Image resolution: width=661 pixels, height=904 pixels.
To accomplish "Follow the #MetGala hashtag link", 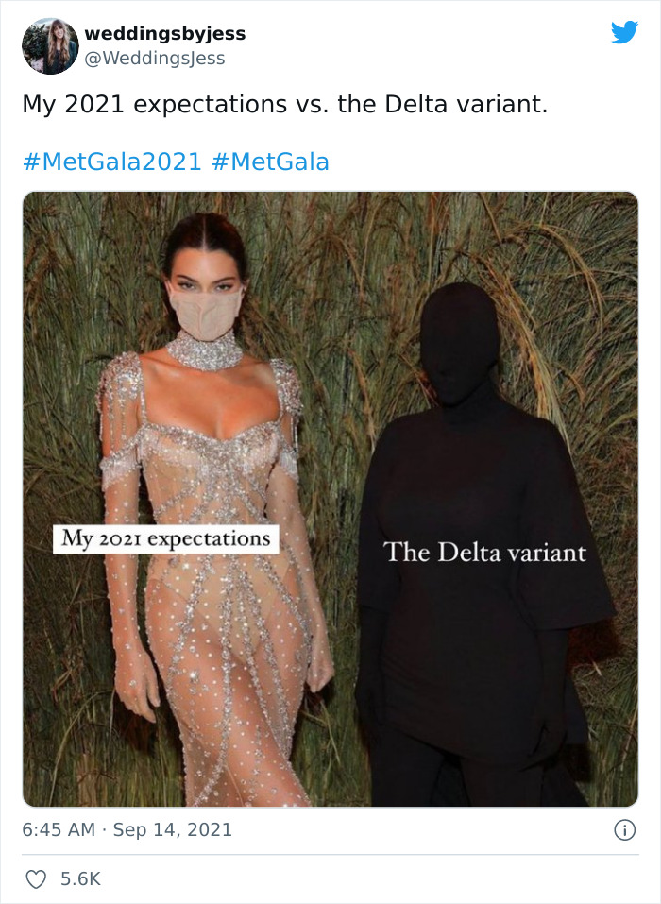I will pyautogui.click(x=270, y=162).
